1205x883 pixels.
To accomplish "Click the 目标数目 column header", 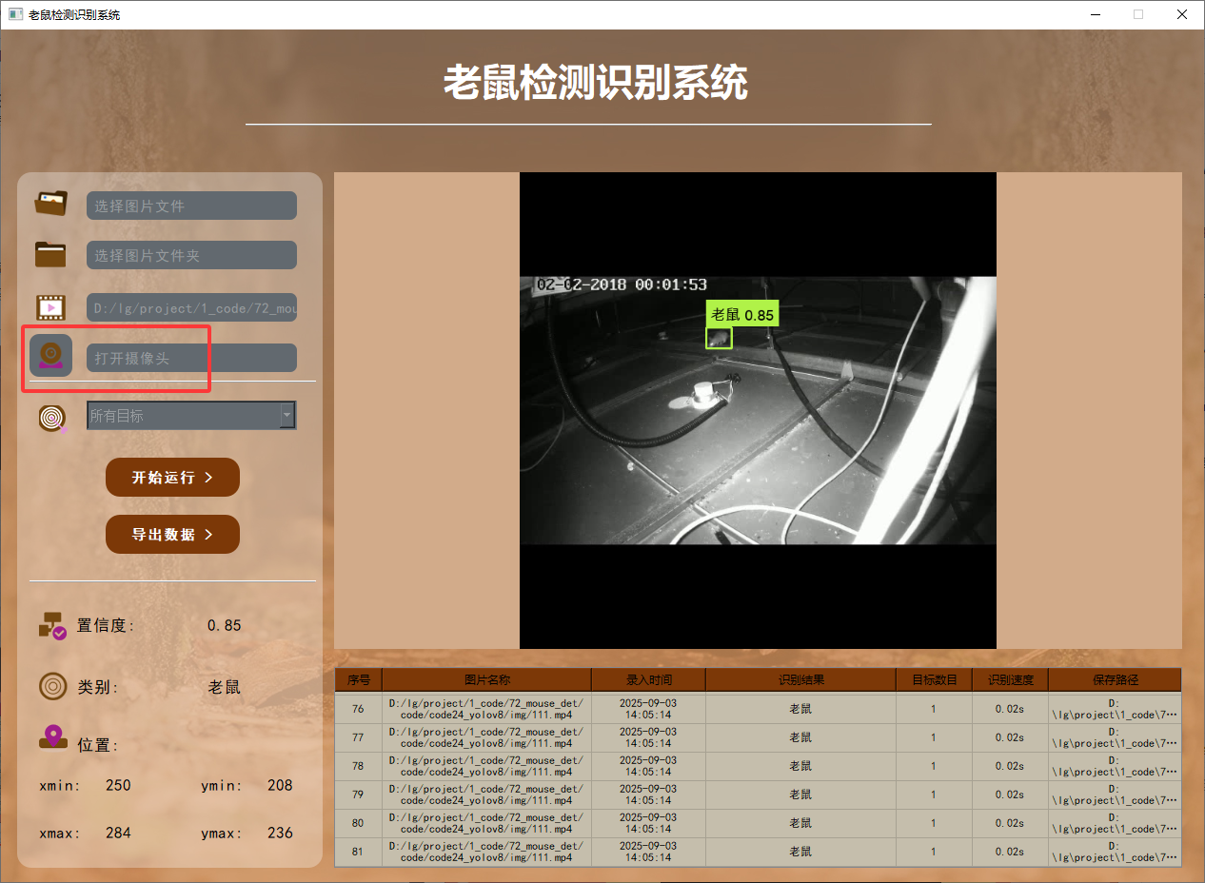I will click(x=934, y=679).
